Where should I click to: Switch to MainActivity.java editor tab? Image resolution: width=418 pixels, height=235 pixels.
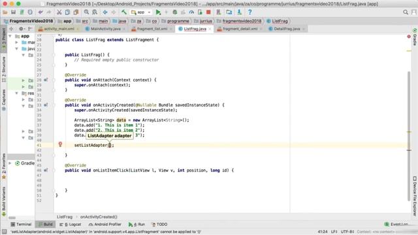click(106, 29)
